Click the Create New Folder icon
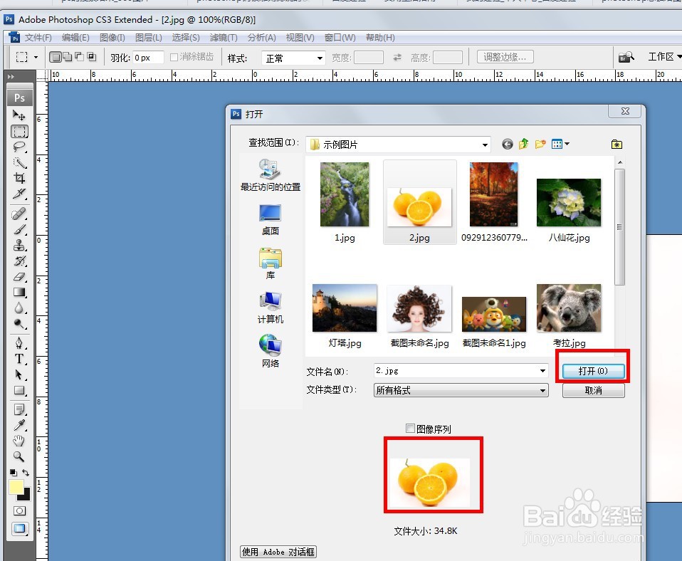 pos(540,144)
